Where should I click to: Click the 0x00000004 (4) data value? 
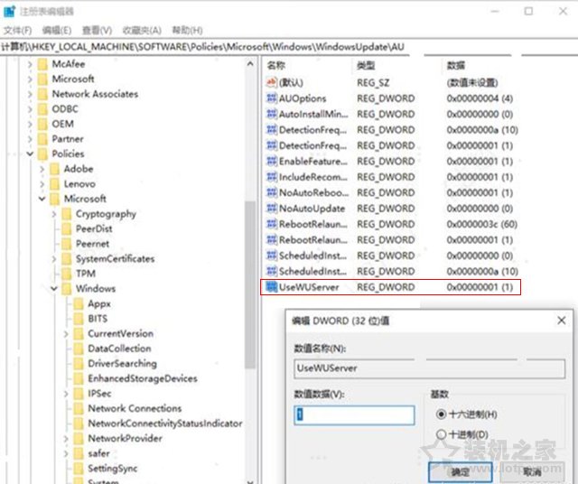tap(480, 98)
